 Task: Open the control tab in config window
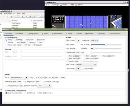(45, 34)
